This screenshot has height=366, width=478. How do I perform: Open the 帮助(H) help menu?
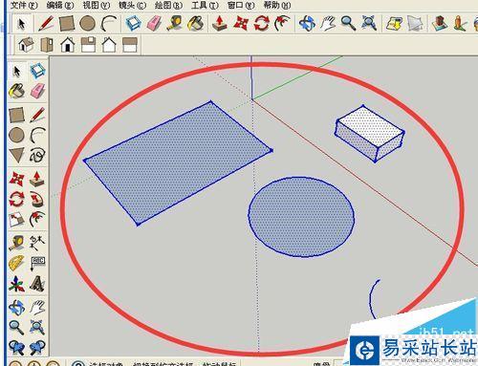tap(277, 5)
